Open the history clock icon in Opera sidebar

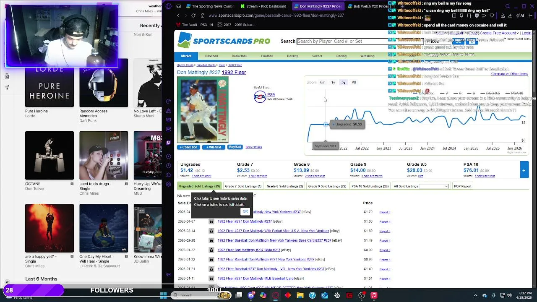point(168,165)
